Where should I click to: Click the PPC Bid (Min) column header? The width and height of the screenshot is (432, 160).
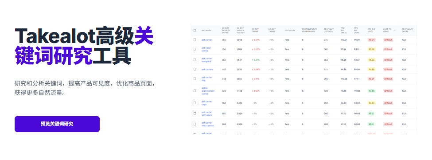pyautogui.click(x=357, y=30)
